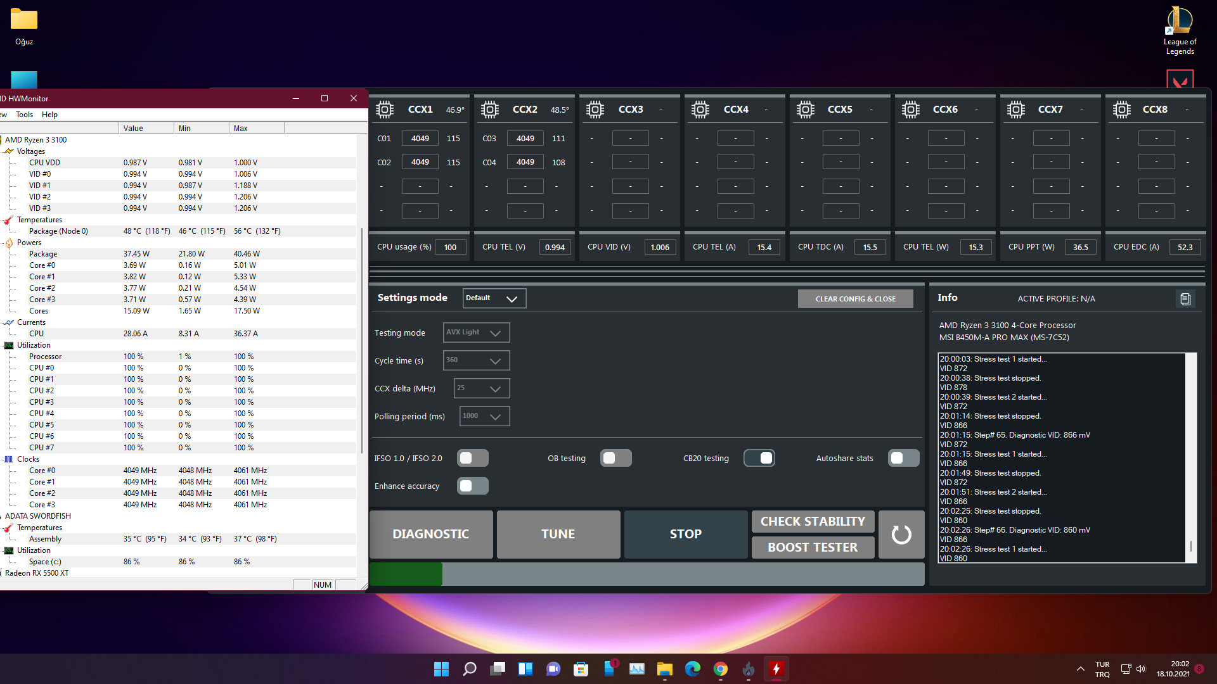Toggle Autoshare stats switch
Image resolution: width=1217 pixels, height=684 pixels.
click(x=904, y=458)
